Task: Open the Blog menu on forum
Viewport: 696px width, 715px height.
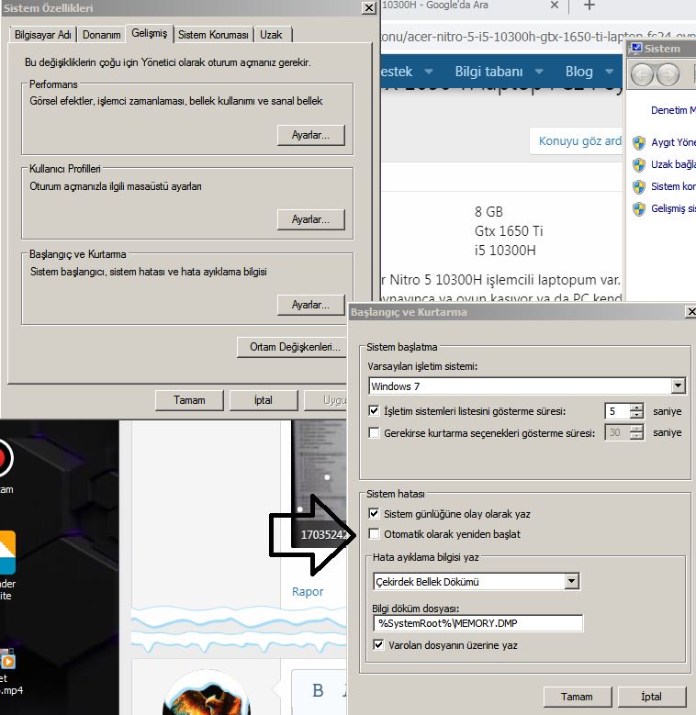Action: (x=578, y=72)
